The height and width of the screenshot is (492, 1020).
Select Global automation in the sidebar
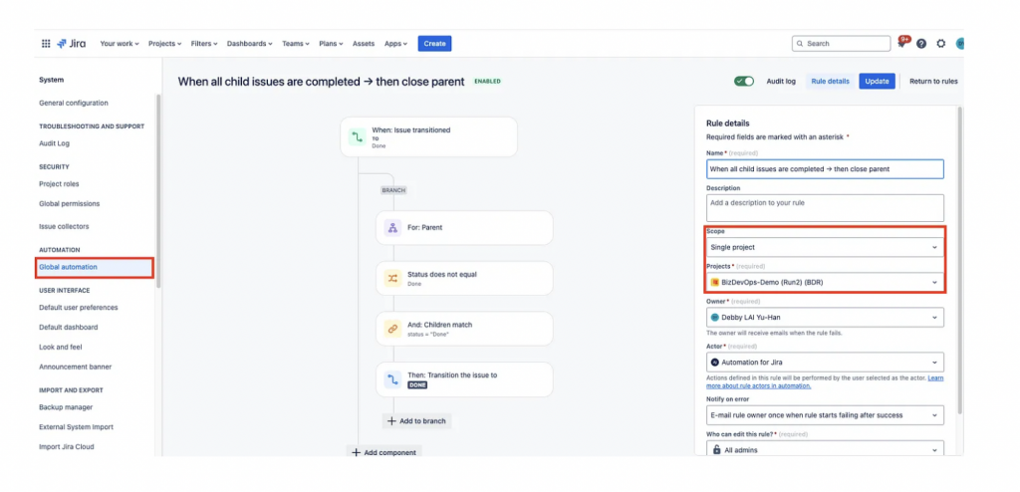[x=95, y=268]
